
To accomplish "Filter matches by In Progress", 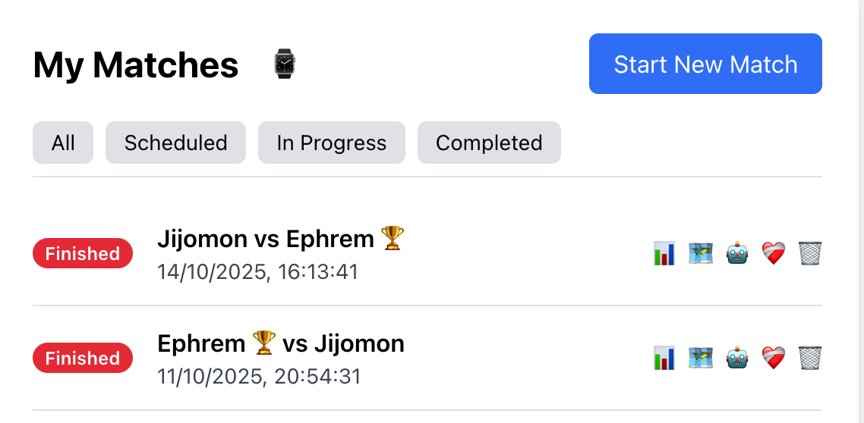I will (x=332, y=143).
